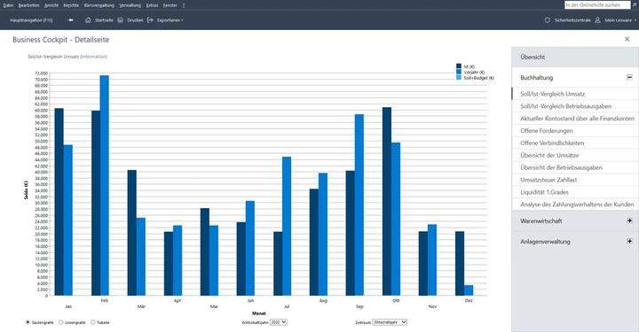This screenshot has width=639, height=332.
Task: Click the Startseite home icon
Action: [x=88, y=19]
